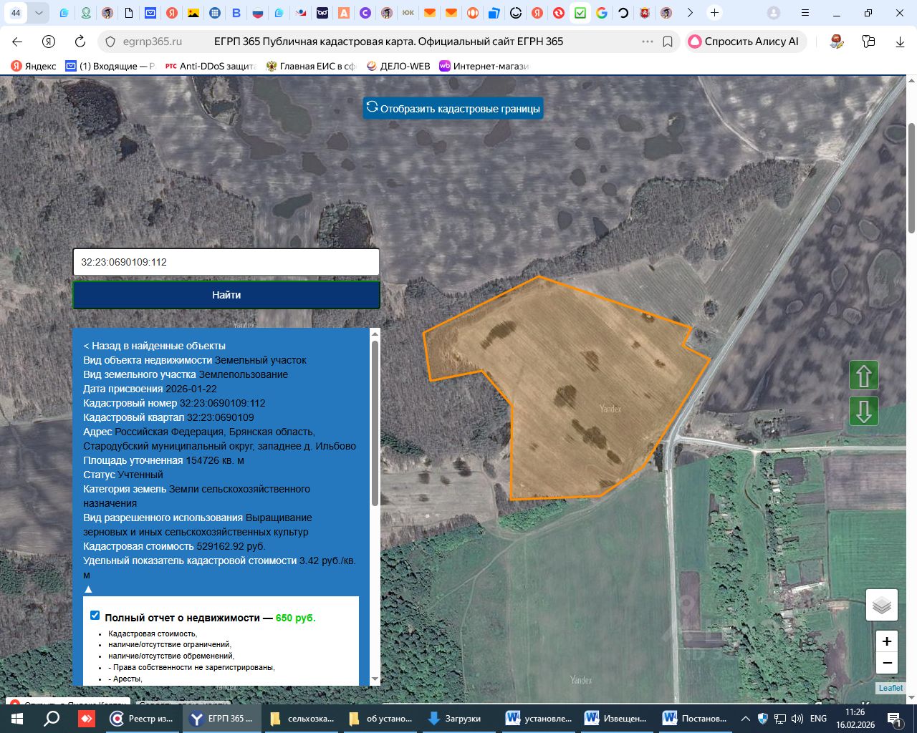Zoom in the map with plus button
This screenshot has width=917, height=733.
[x=887, y=641]
